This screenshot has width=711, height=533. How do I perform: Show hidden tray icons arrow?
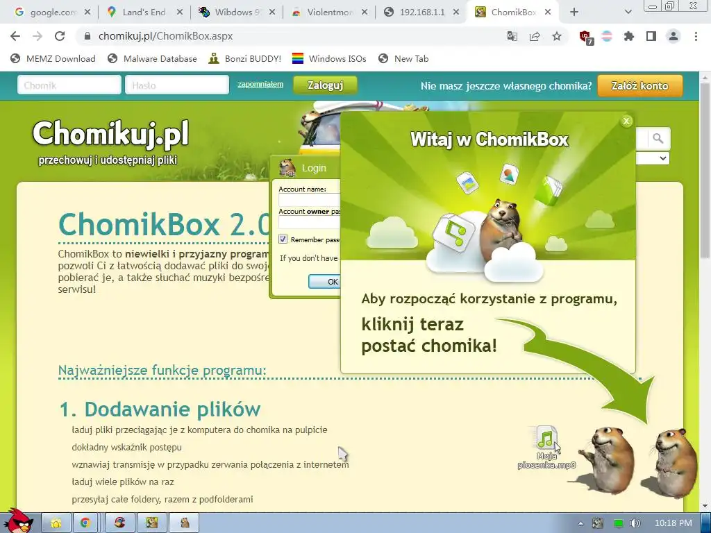[581, 523]
